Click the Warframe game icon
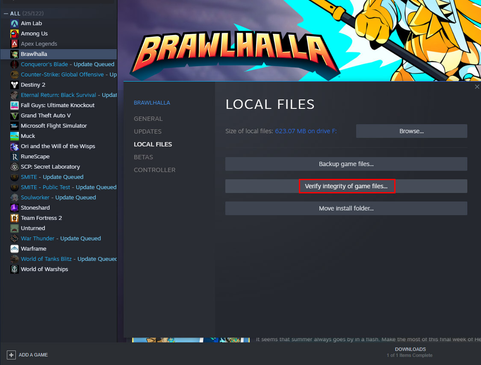This screenshot has height=365, width=481. point(14,248)
